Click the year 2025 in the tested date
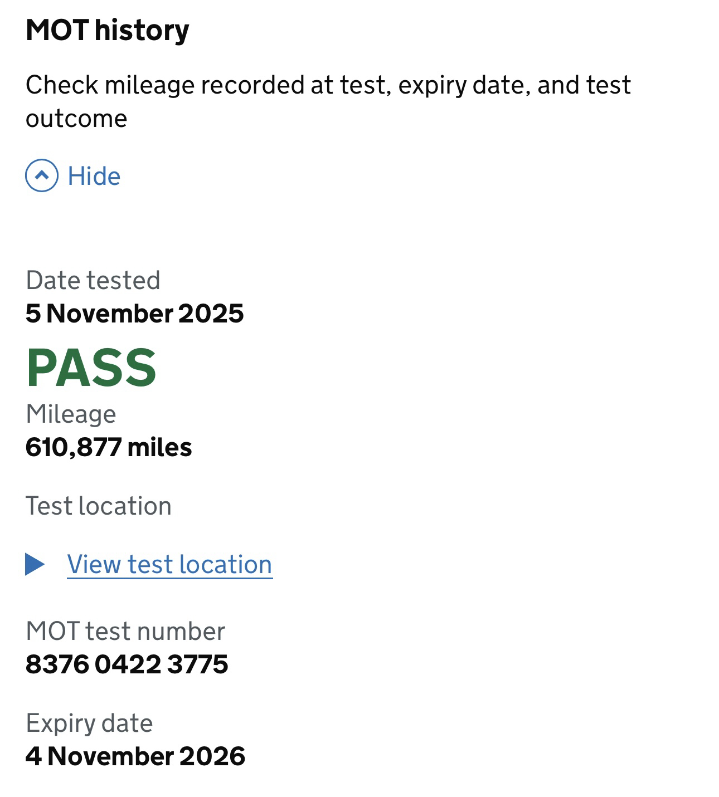This screenshot has height=797, width=719. pyautogui.click(x=211, y=314)
